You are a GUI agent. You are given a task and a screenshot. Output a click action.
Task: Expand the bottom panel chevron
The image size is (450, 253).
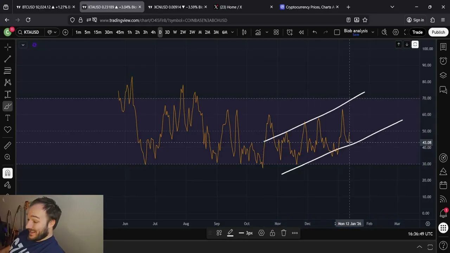coord(419,247)
